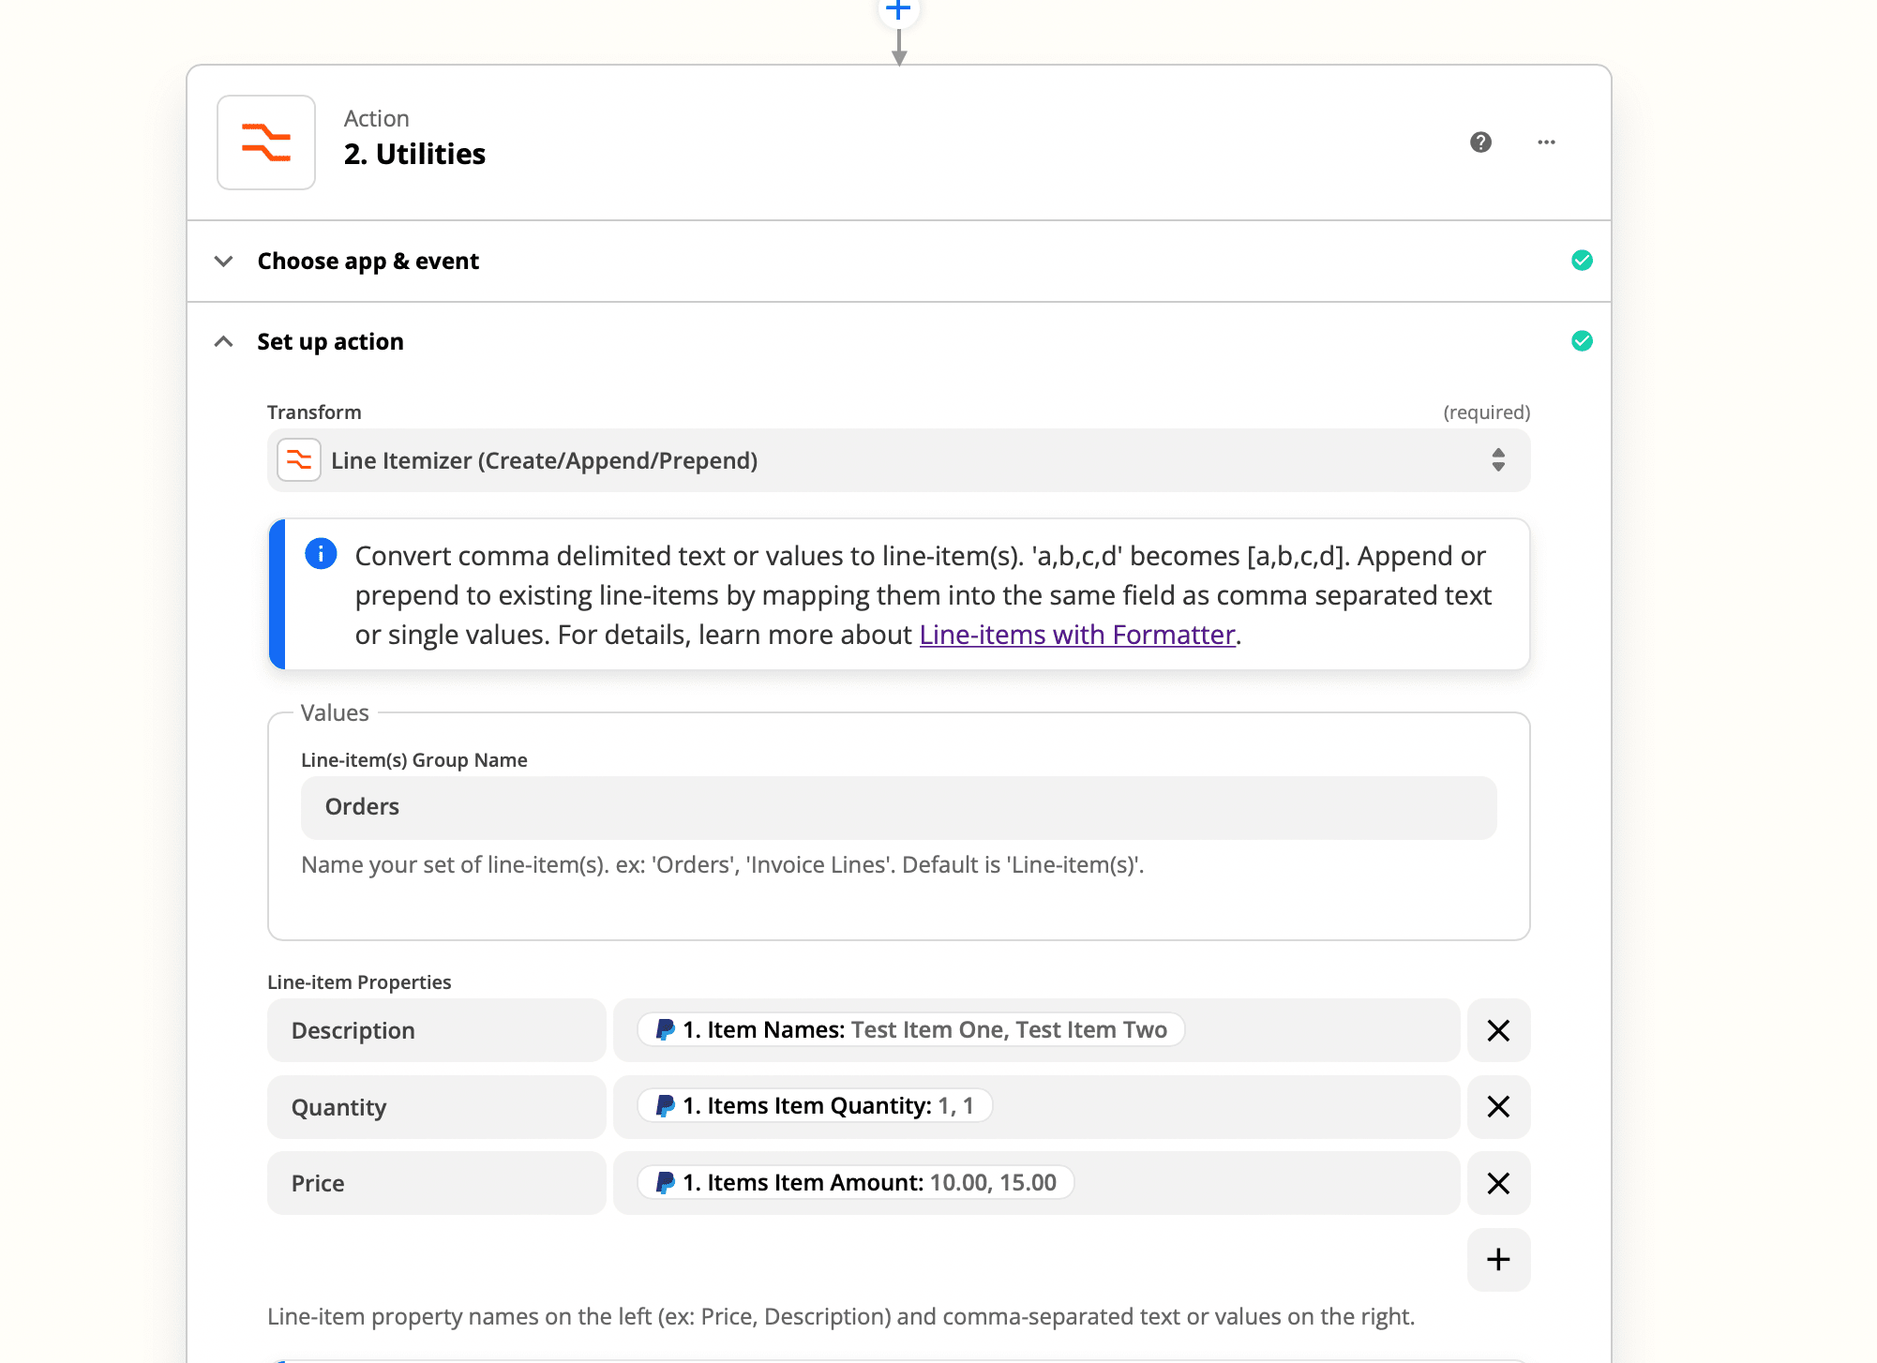Remove the Description line-item property row
The image size is (1877, 1363).
coord(1498,1030)
